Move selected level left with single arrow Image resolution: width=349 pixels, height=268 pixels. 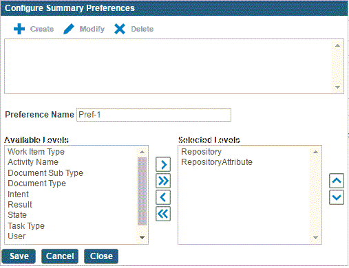[163, 197]
